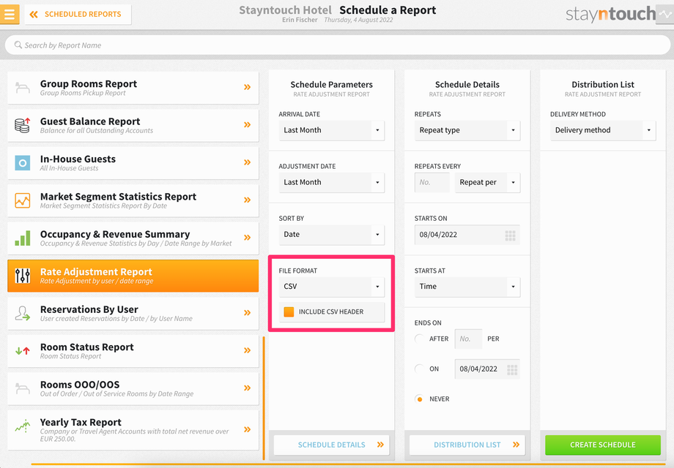Select the On radio button under Ends On
Image resolution: width=674 pixels, height=468 pixels.
(420, 369)
